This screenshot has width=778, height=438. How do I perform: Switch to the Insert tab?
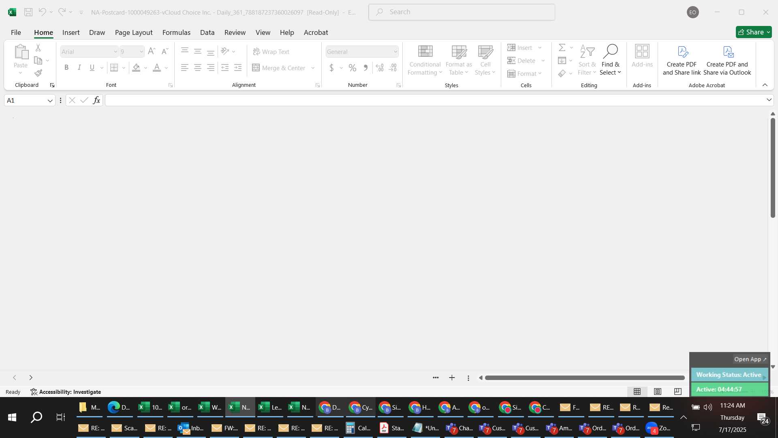coord(71,32)
